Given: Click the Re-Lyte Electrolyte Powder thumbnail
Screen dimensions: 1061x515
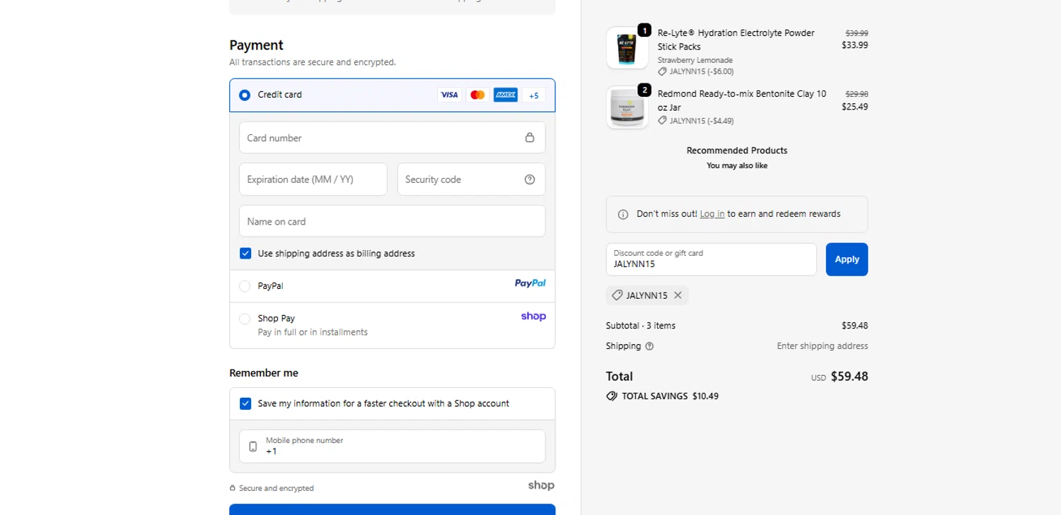Looking at the screenshot, I should tap(627, 48).
